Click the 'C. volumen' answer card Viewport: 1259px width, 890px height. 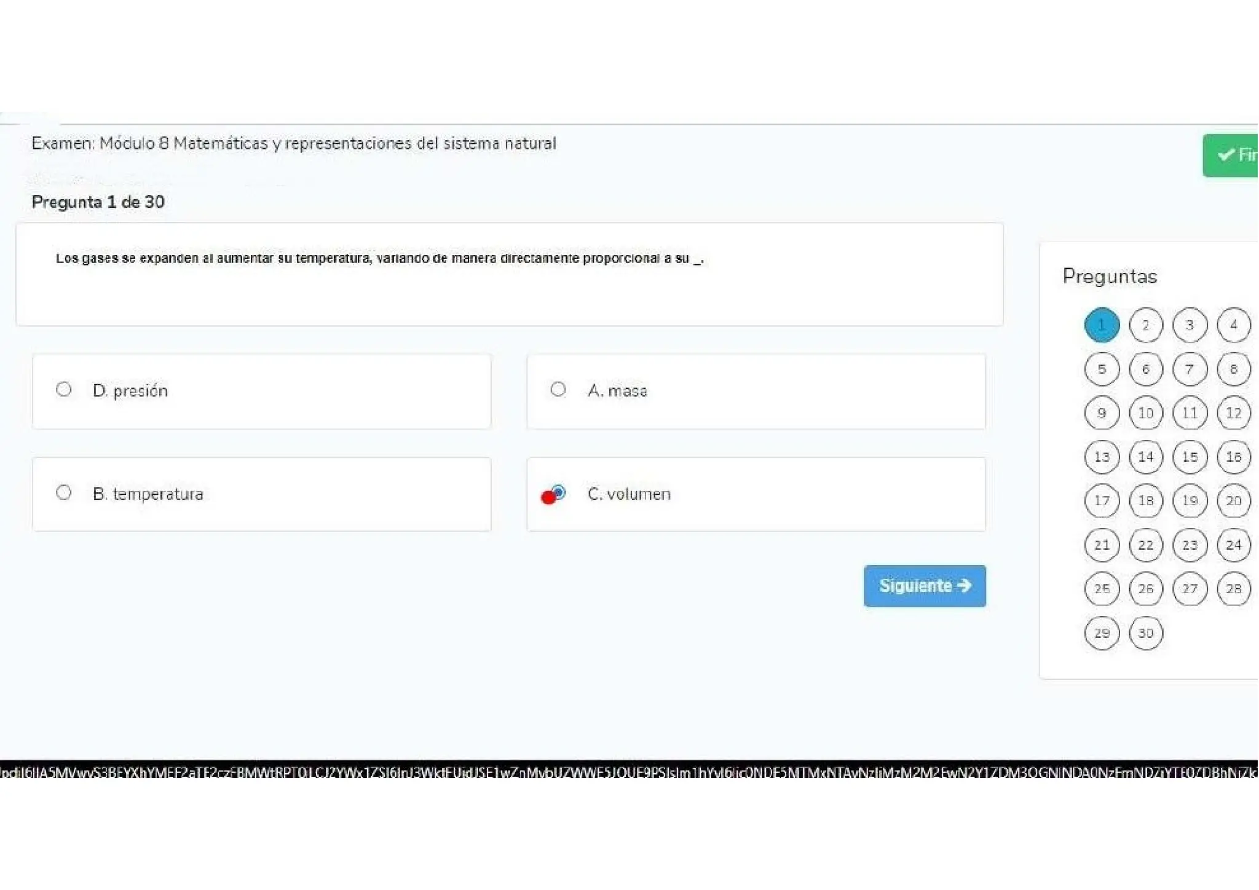point(756,494)
